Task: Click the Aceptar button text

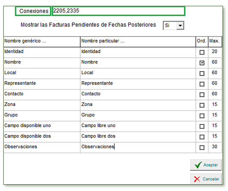Action: pyautogui.click(x=211, y=165)
